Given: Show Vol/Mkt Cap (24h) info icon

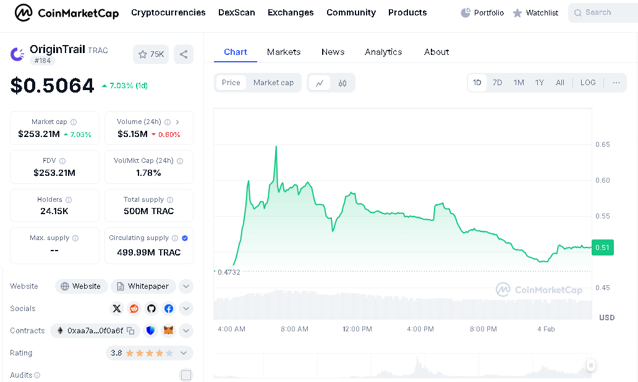Looking at the screenshot, I should pos(180,161).
